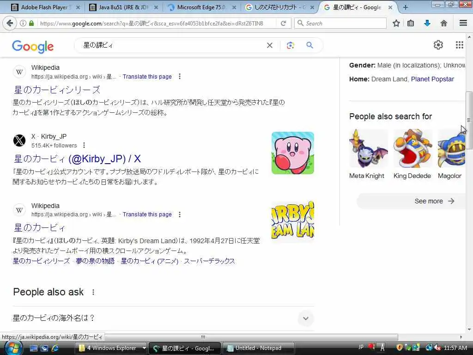This screenshot has width=473, height=355.
Task: Open the Windows Explorer taskbar group dropdown
Action: [x=144, y=348]
